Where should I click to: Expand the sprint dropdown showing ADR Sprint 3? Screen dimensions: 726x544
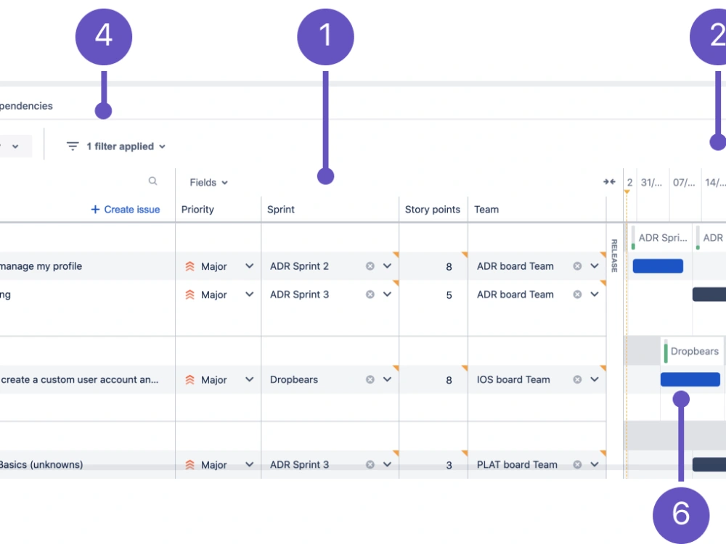tap(388, 294)
